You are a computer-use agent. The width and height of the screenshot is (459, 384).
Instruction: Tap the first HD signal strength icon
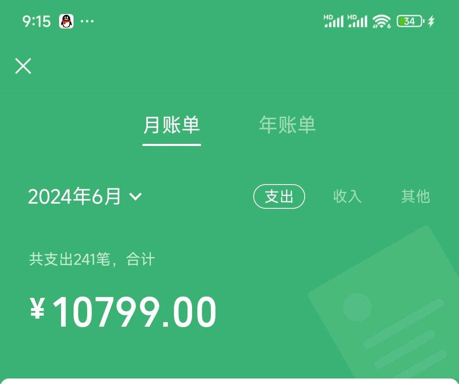click(334, 21)
